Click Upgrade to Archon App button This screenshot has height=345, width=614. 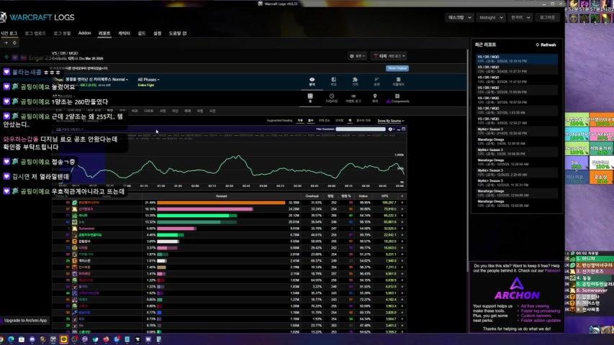pyautogui.click(x=25, y=321)
